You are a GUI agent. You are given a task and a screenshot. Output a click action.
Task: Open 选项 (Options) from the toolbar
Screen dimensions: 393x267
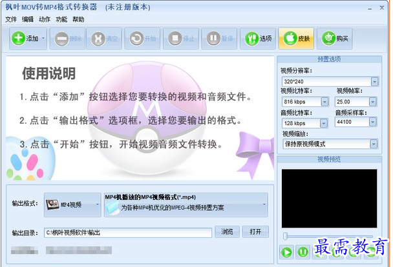258,39
